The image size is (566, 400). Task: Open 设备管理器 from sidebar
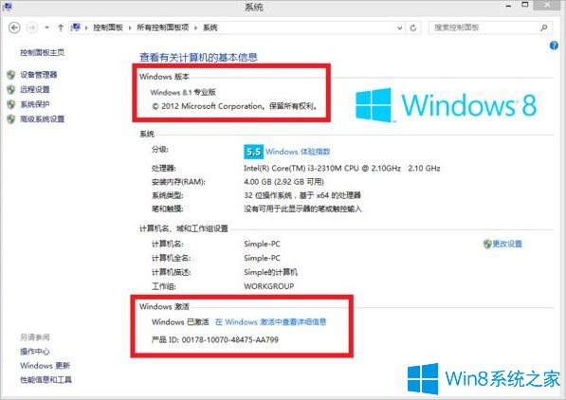coord(38,75)
